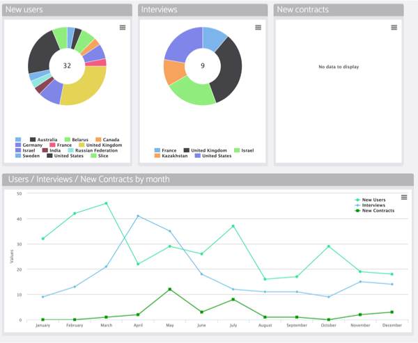Toggle United Kingdom legend in Interviews chart
The image size is (418, 343).
coord(206,150)
